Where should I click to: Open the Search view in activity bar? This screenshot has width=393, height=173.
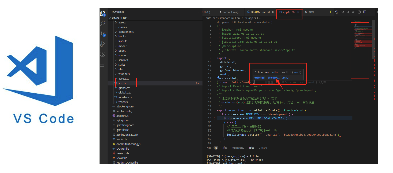(x=102, y=23)
